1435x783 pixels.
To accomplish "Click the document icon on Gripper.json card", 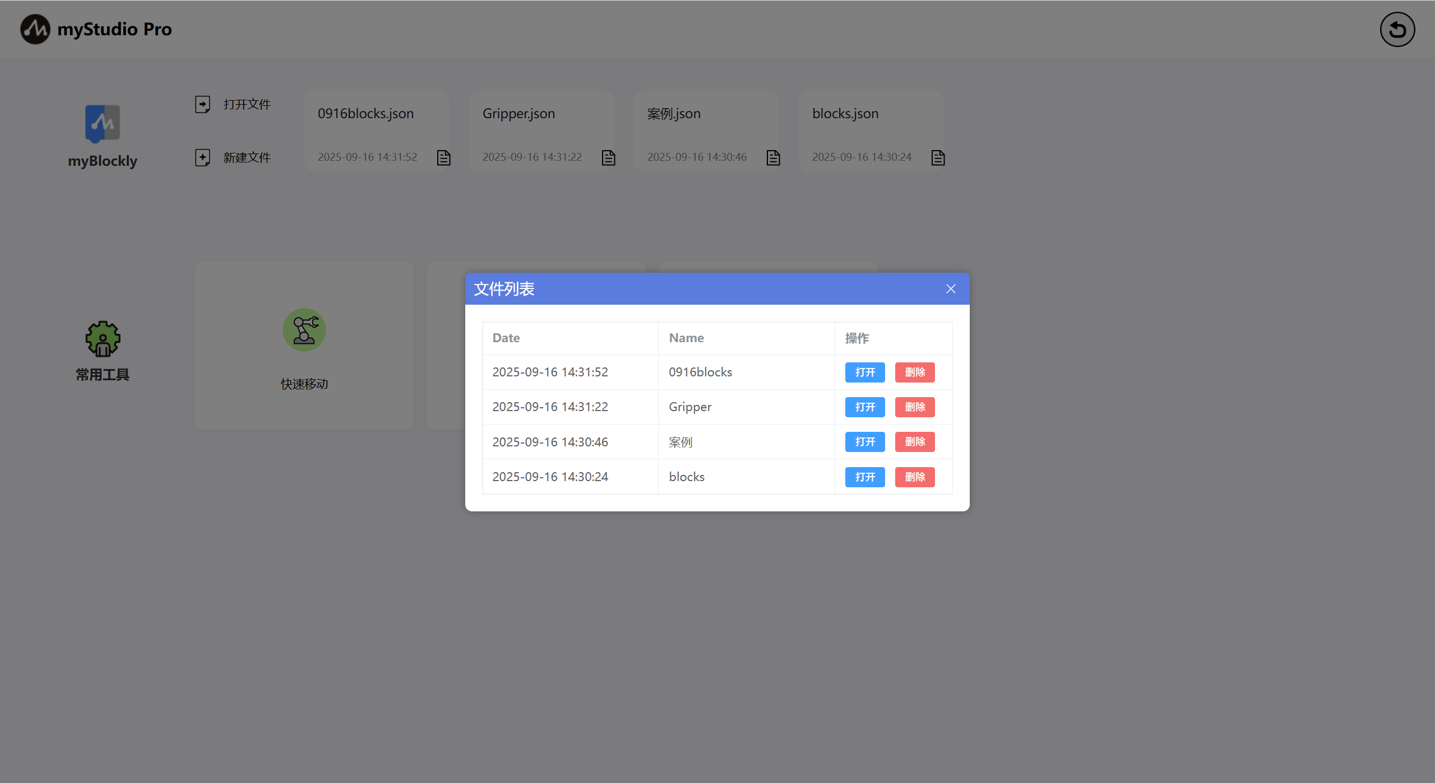I will pyautogui.click(x=608, y=158).
